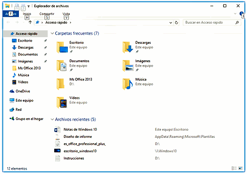Select the Vídeos folder icon in frequent folders
Screen dimensions: 247x174
[x=62, y=102]
